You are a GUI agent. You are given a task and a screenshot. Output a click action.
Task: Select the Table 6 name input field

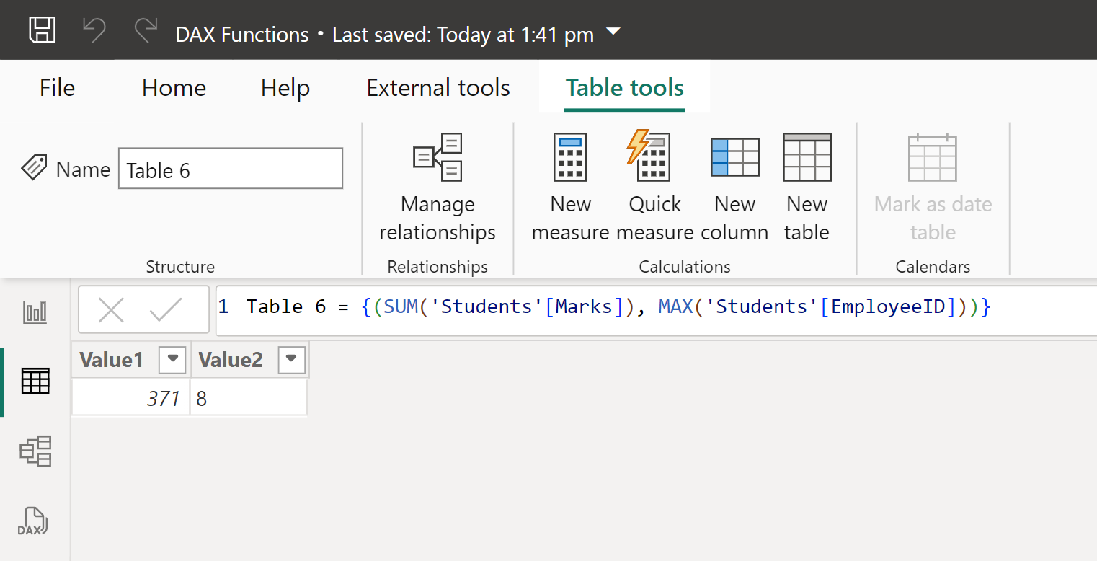(230, 167)
